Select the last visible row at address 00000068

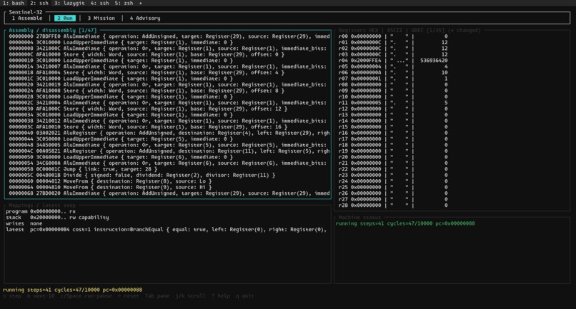(x=169, y=193)
